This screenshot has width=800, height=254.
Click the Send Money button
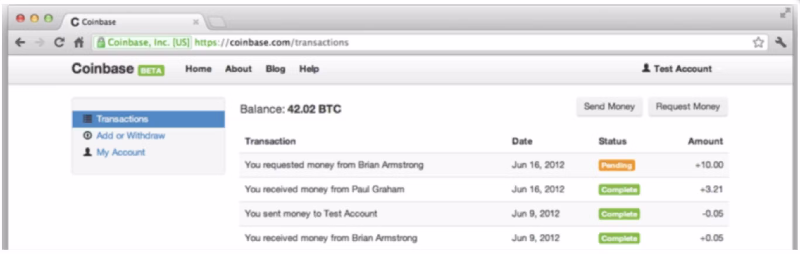[609, 107]
